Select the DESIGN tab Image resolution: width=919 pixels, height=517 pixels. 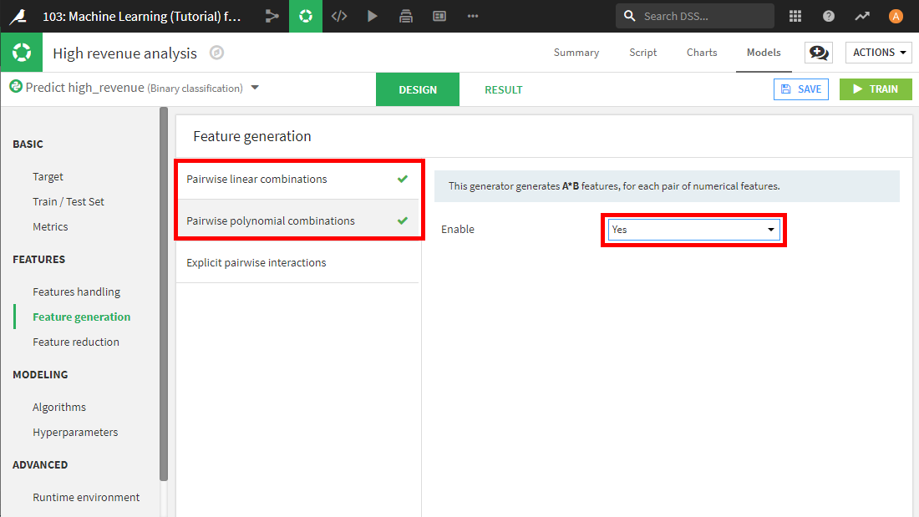418,89
